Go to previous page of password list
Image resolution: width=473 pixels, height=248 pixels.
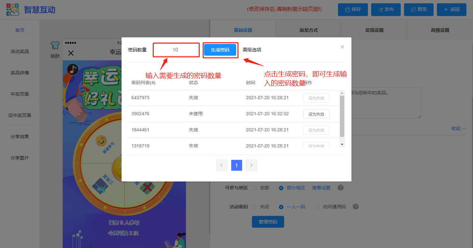[222, 165]
